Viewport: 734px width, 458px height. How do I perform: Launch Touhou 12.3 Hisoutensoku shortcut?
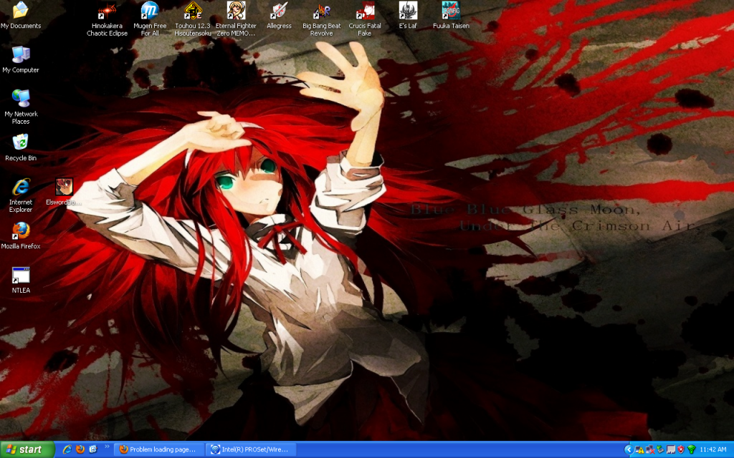point(193,19)
